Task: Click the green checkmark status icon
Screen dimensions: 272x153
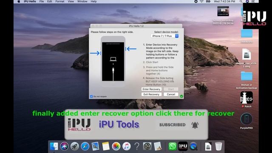Action: pyautogui.click(x=181, y=96)
